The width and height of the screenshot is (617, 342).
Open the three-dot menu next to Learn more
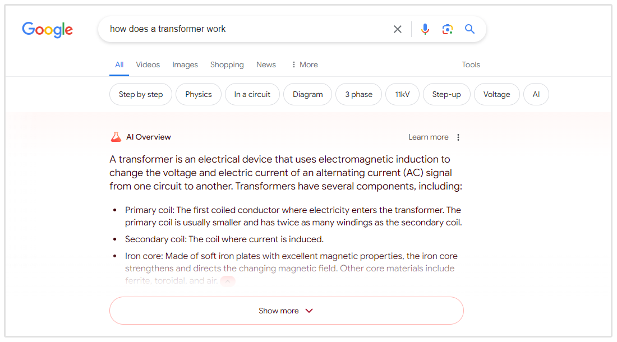458,137
